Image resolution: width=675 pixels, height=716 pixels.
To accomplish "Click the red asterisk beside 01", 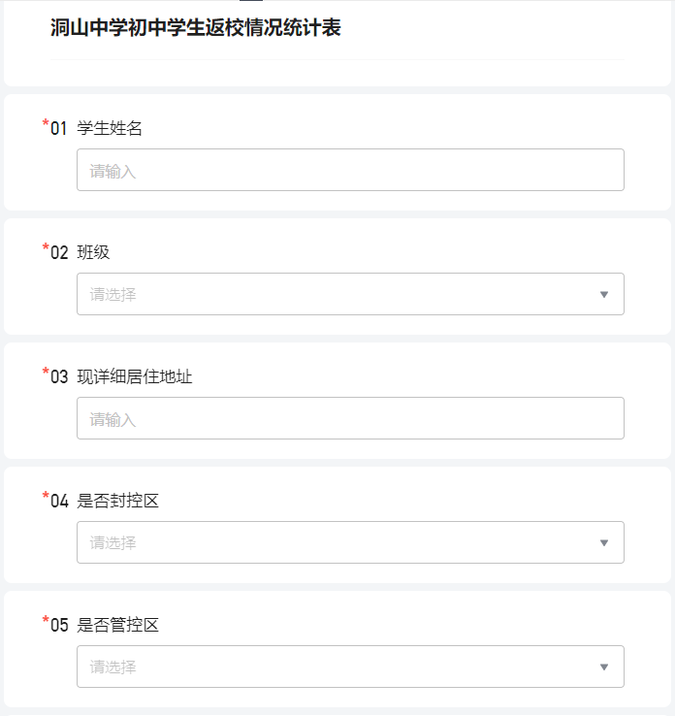I will coord(46,123).
